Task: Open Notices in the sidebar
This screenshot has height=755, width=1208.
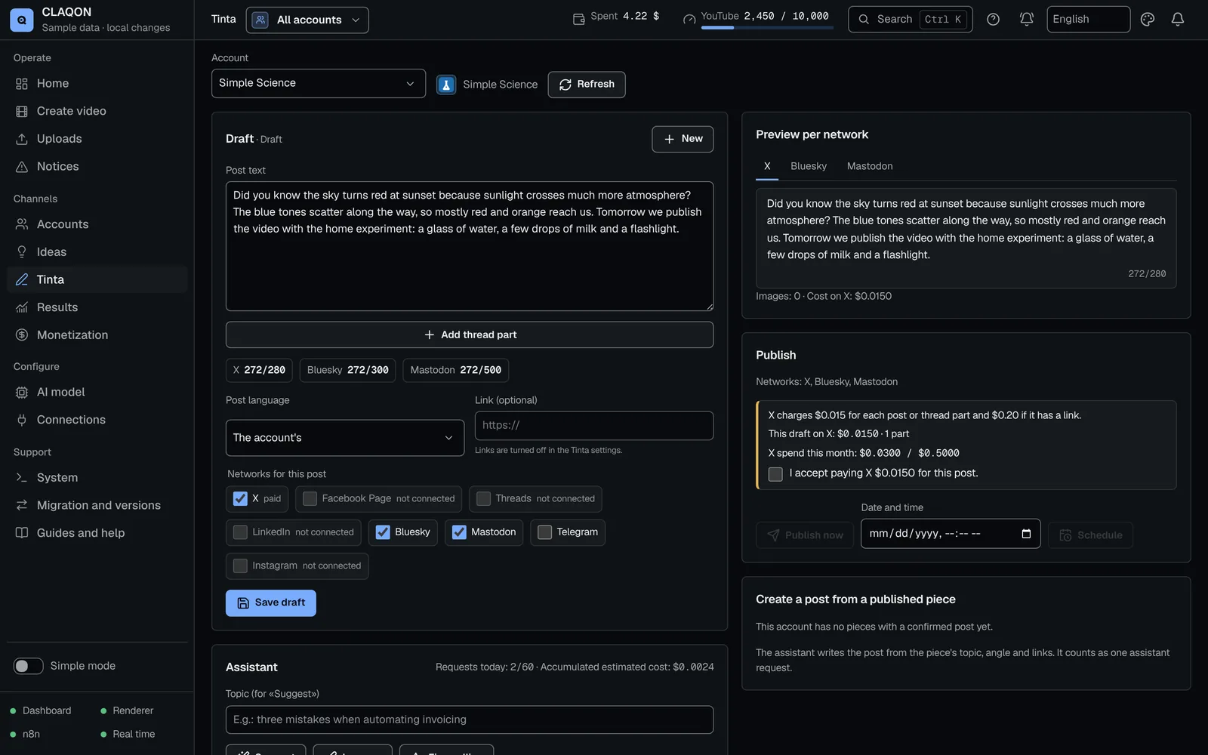Action: click(97, 167)
